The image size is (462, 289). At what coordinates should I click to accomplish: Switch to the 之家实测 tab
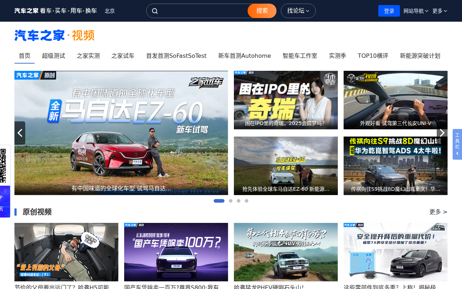[x=88, y=56]
